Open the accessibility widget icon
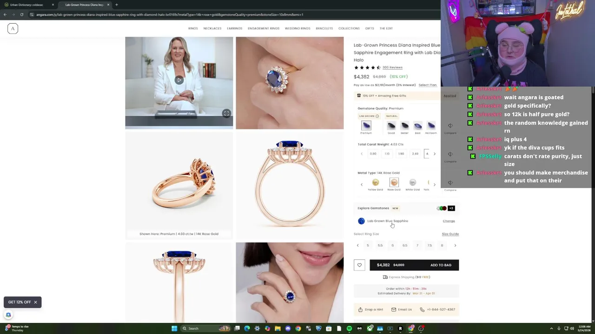The width and height of the screenshot is (595, 334). tap(8, 315)
